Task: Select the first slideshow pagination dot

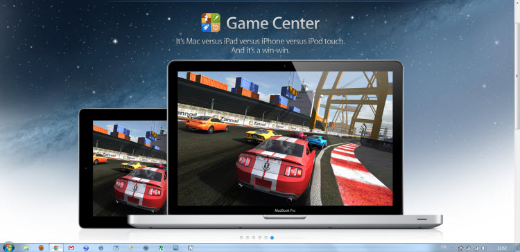Action: pyautogui.click(x=241, y=237)
